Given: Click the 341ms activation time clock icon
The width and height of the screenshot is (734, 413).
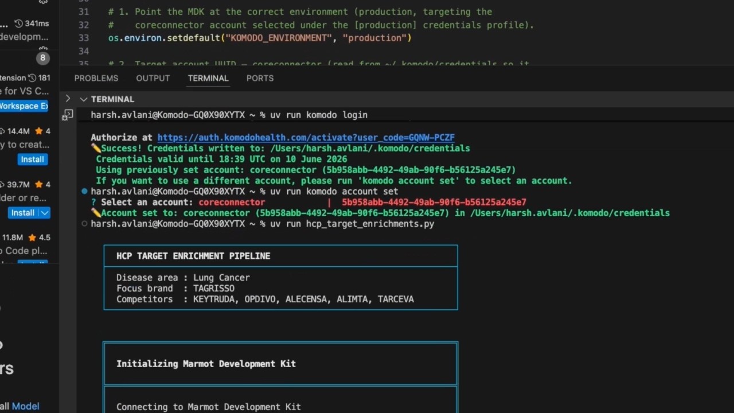Looking at the screenshot, I should (x=19, y=24).
